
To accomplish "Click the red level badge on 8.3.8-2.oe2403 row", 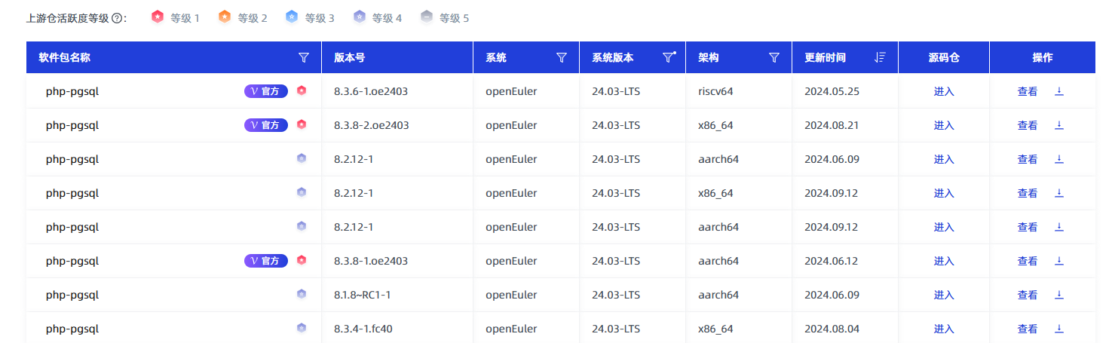I will click(302, 125).
